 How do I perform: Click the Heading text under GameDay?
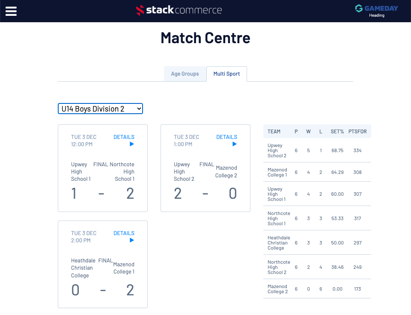[x=377, y=15]
